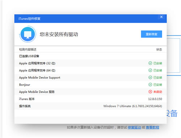Select the Apple Mobile Device 服务 label

click(x=37, y=92)
